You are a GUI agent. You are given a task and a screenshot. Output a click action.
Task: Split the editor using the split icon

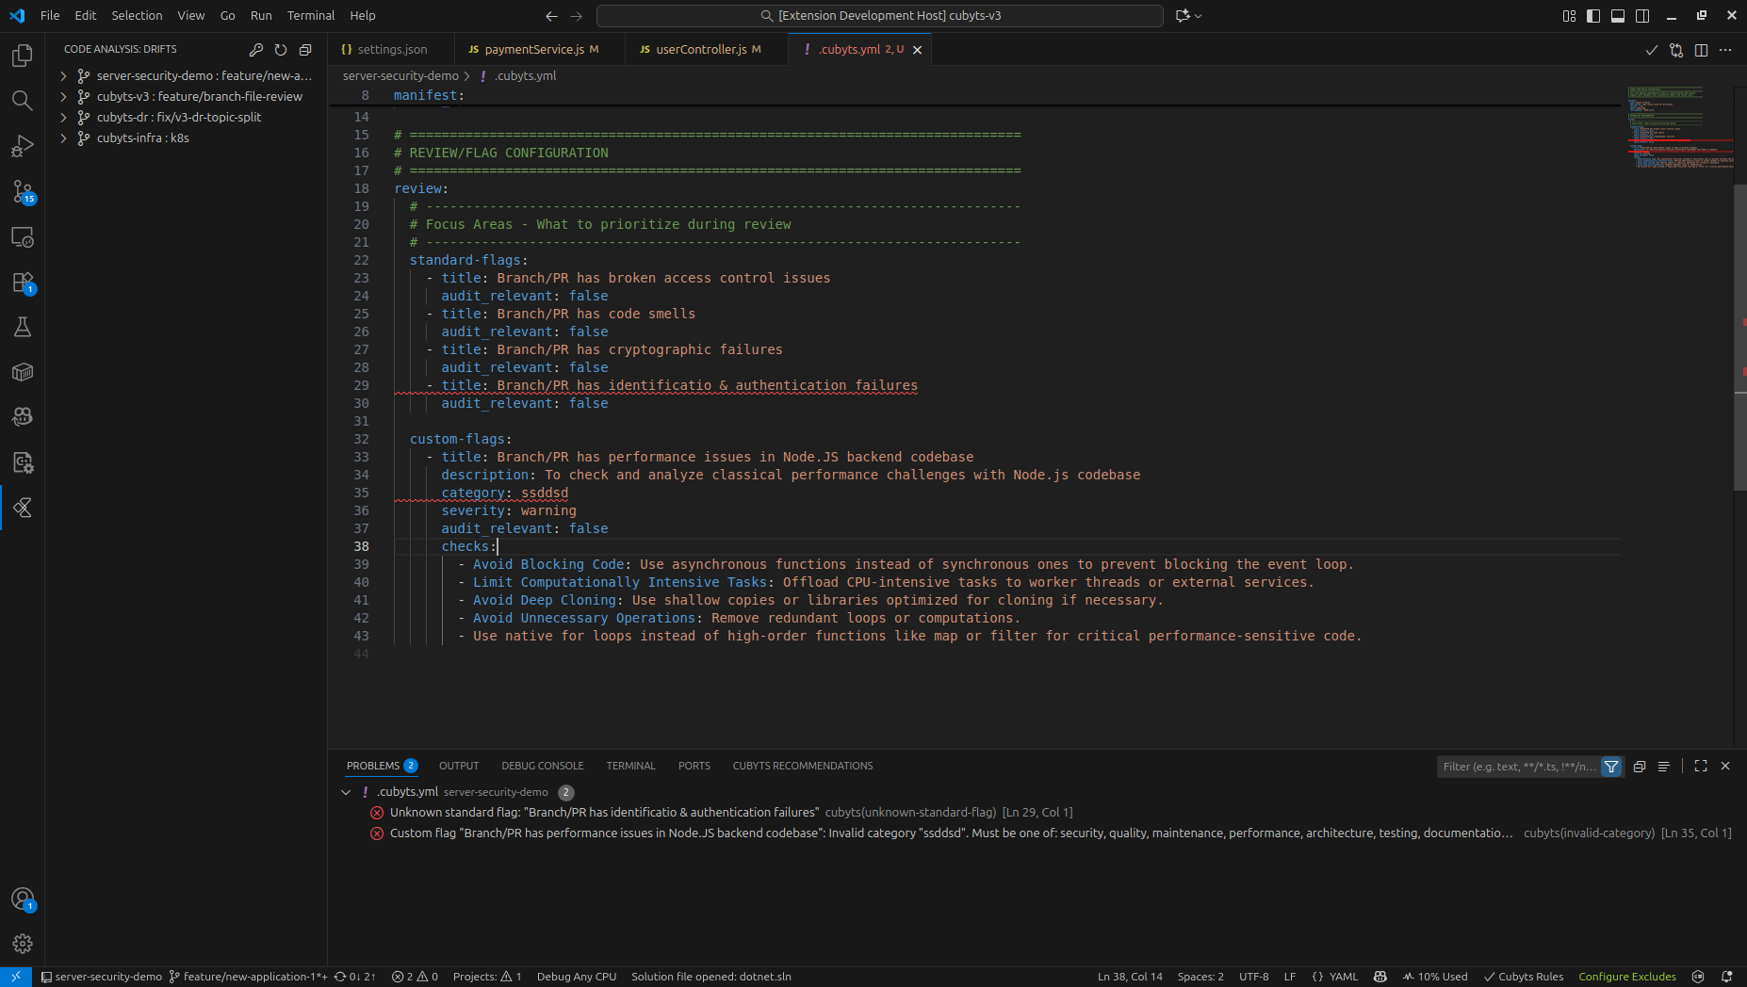[1702, 50]
